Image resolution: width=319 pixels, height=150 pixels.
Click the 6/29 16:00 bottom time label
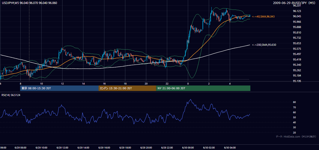[x=104, y=148]
